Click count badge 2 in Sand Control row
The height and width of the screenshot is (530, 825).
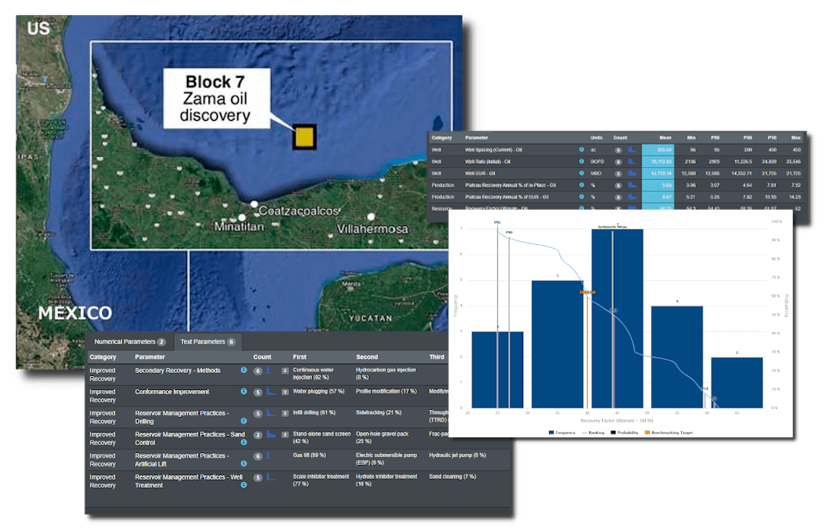coord(258,435)
